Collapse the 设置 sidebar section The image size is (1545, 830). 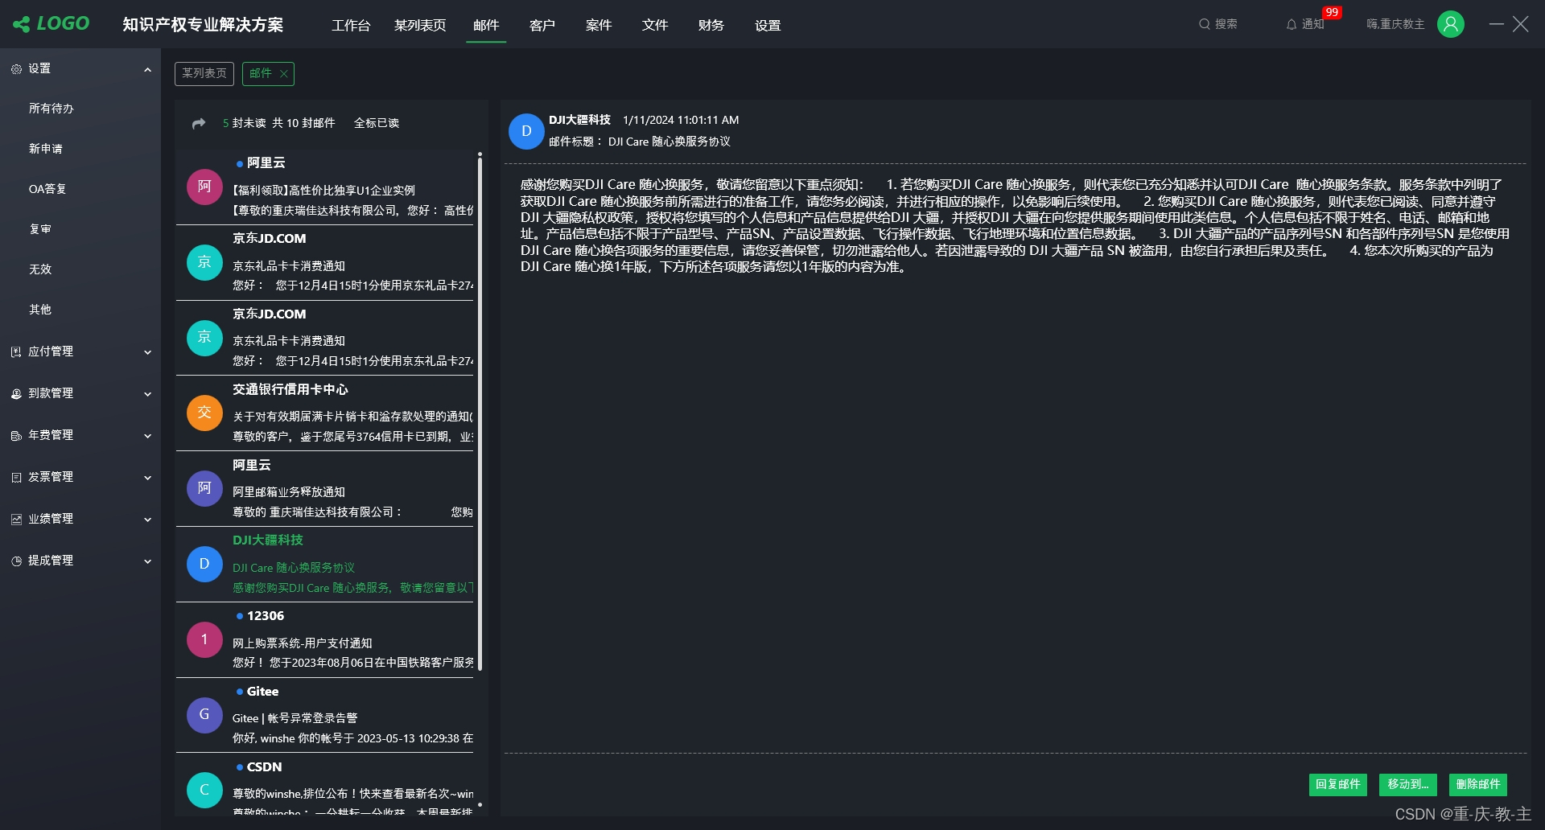pos(147,70)
